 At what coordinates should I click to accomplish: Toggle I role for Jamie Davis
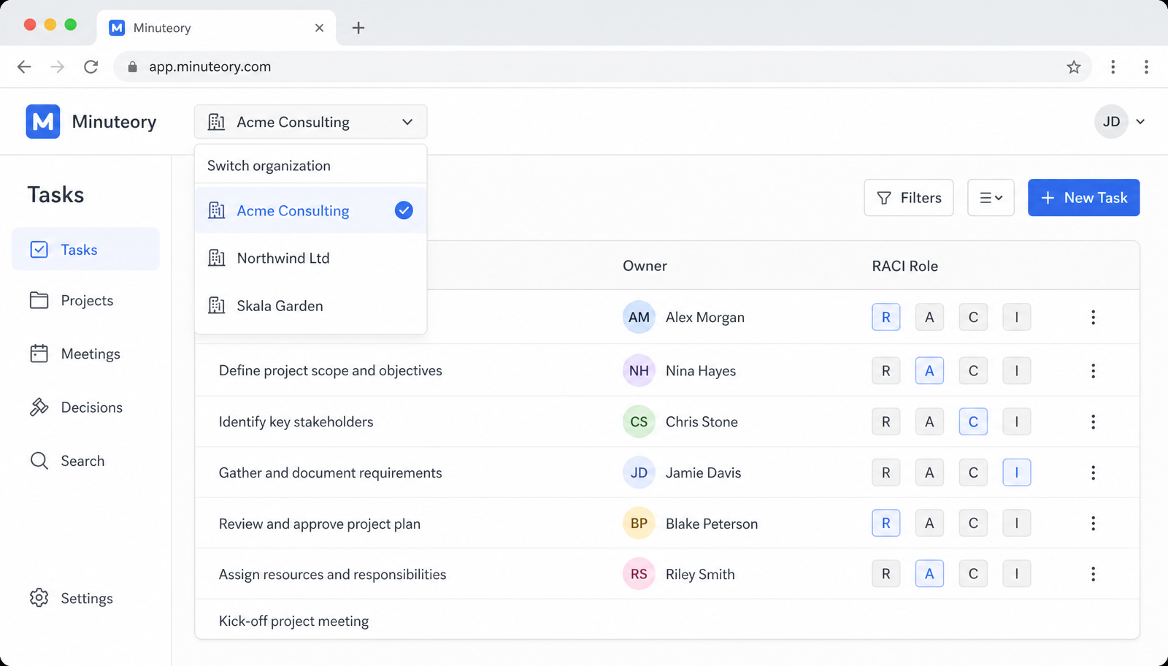[1016, 472]
